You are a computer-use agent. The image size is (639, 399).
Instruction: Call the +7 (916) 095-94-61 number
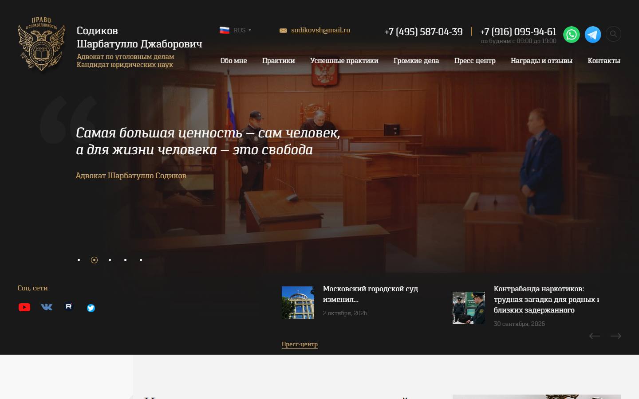(x=518, y=31)
